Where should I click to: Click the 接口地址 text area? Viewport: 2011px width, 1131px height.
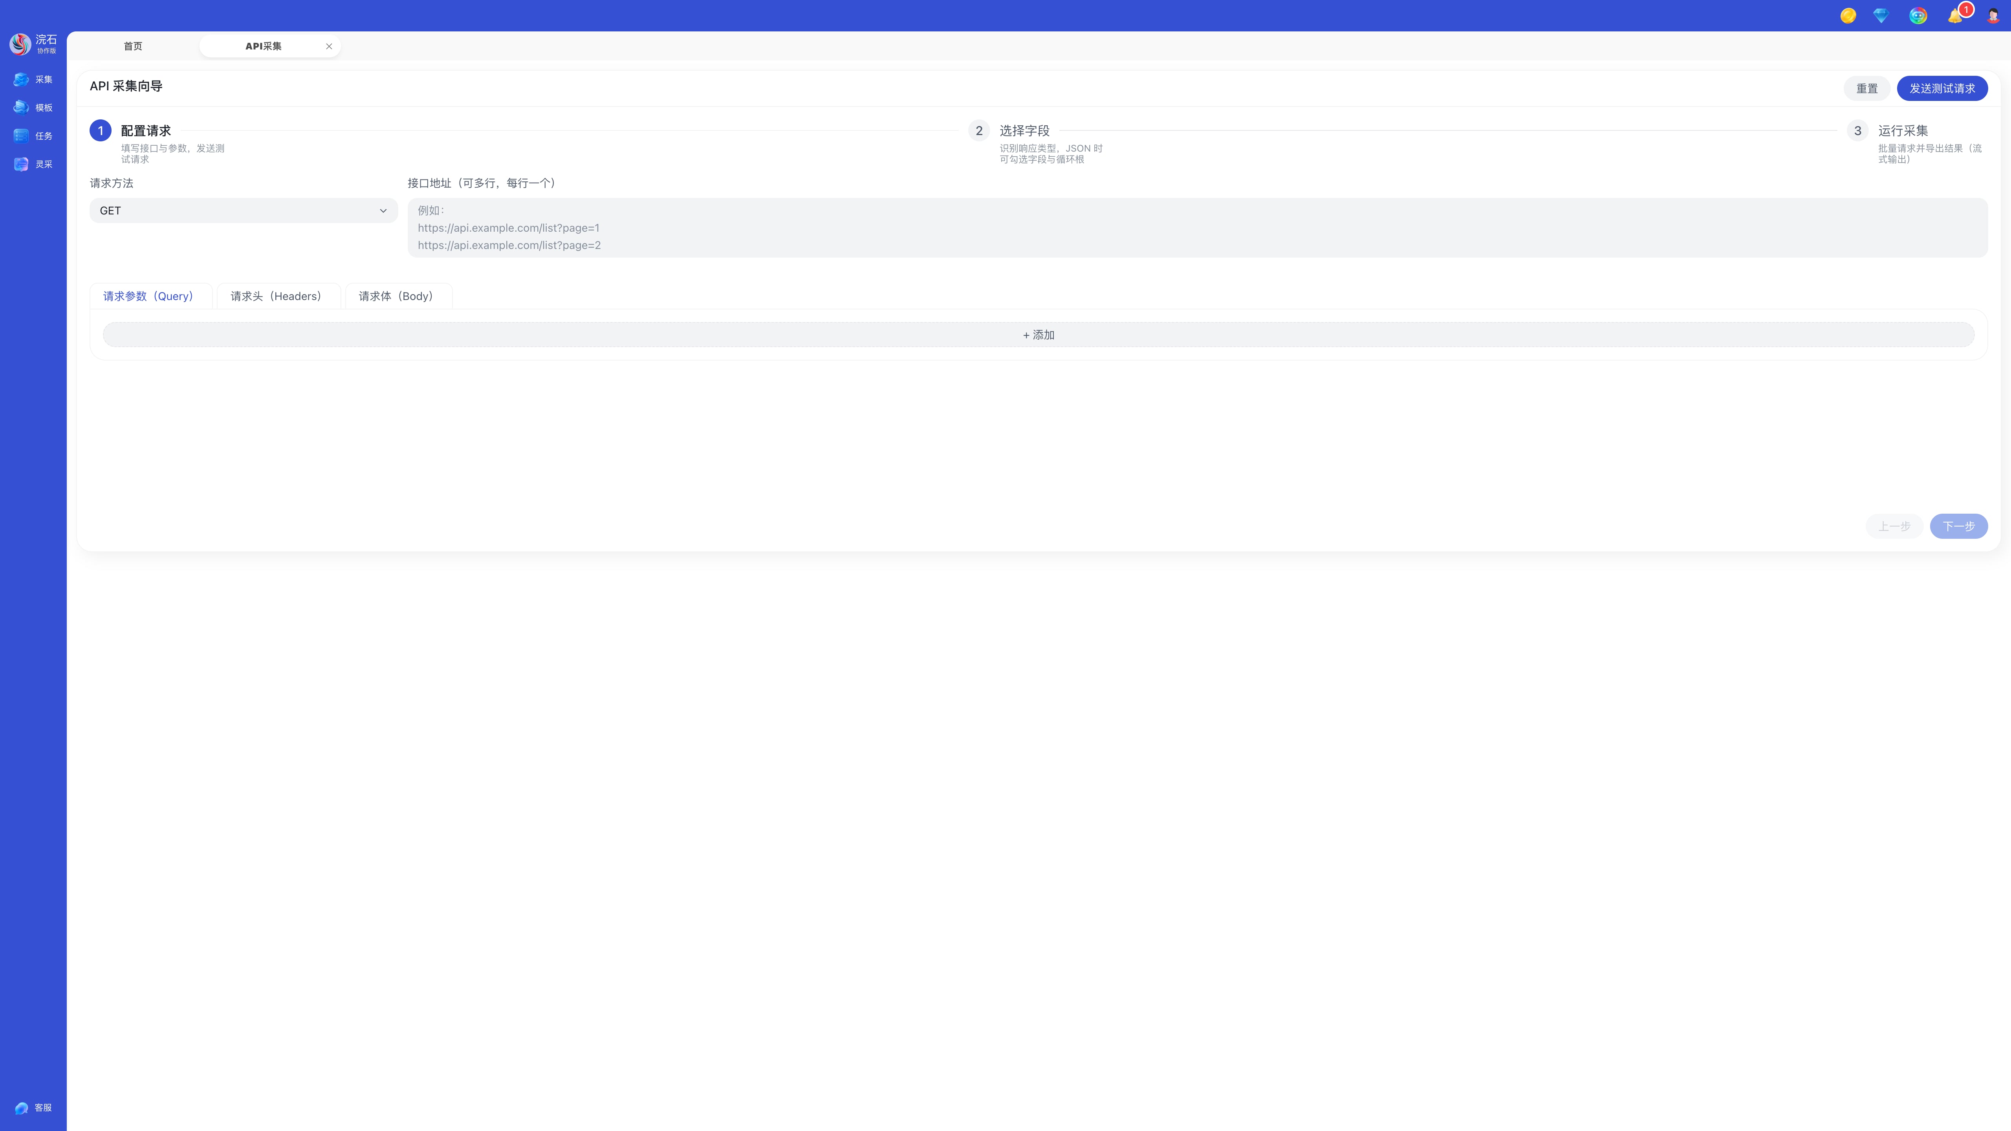pos(1197,228)
